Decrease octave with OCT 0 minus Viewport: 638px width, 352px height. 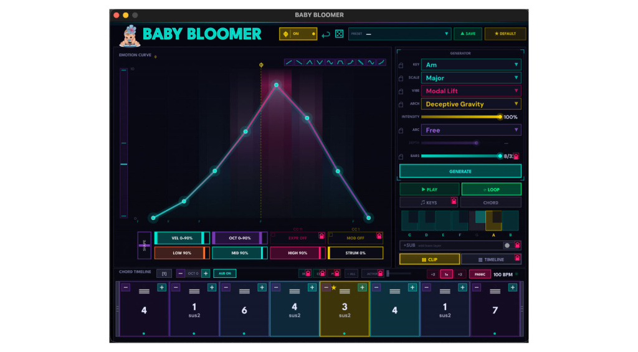pos(181,274)
